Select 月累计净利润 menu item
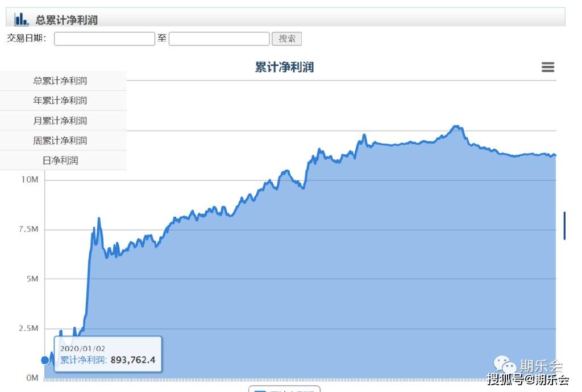Viewport: 582px width, 392px height. click(x=60, y=120)
